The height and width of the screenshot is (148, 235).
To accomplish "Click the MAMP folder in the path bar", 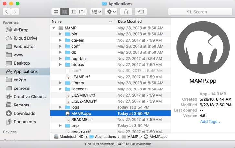I will 130,137.
